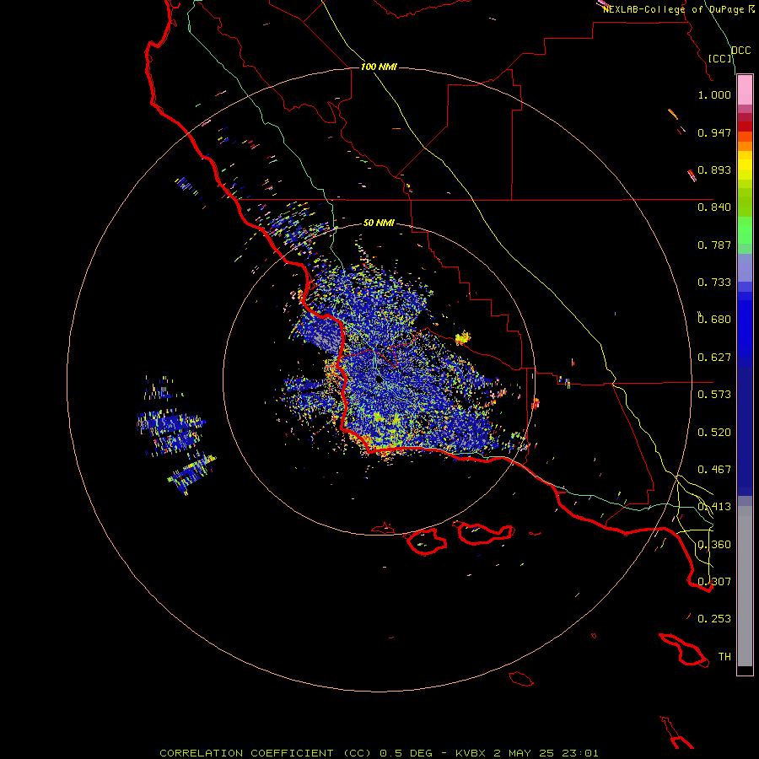Click the [CC] legend header
759x759 pixels.
[720, 58]
